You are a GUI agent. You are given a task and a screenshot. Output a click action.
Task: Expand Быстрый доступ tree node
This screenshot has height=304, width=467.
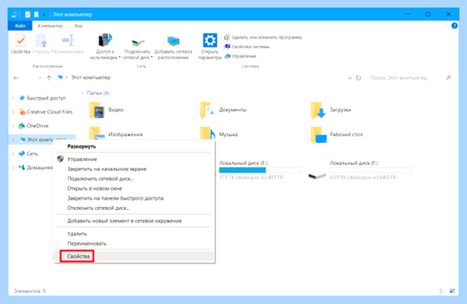point(13,98)
